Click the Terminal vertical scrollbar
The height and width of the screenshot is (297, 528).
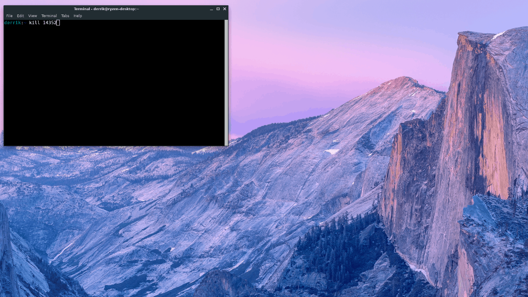226,82
